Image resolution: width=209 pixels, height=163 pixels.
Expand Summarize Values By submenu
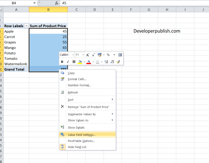87,114
